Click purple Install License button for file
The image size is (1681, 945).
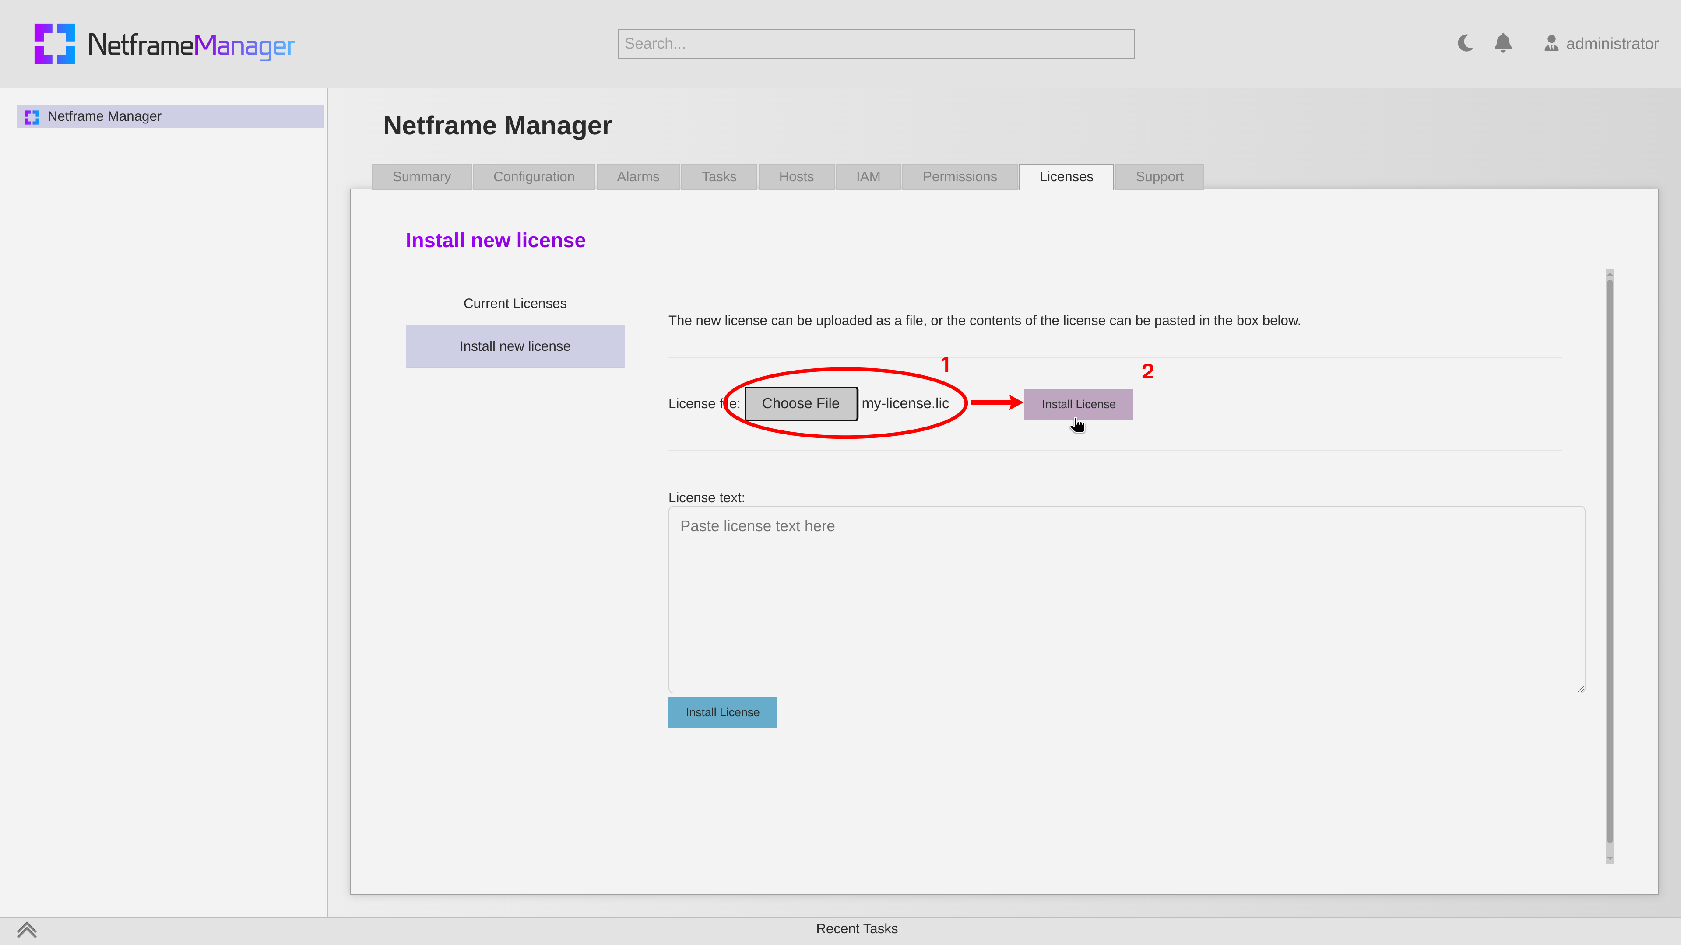coord(1079,404)
